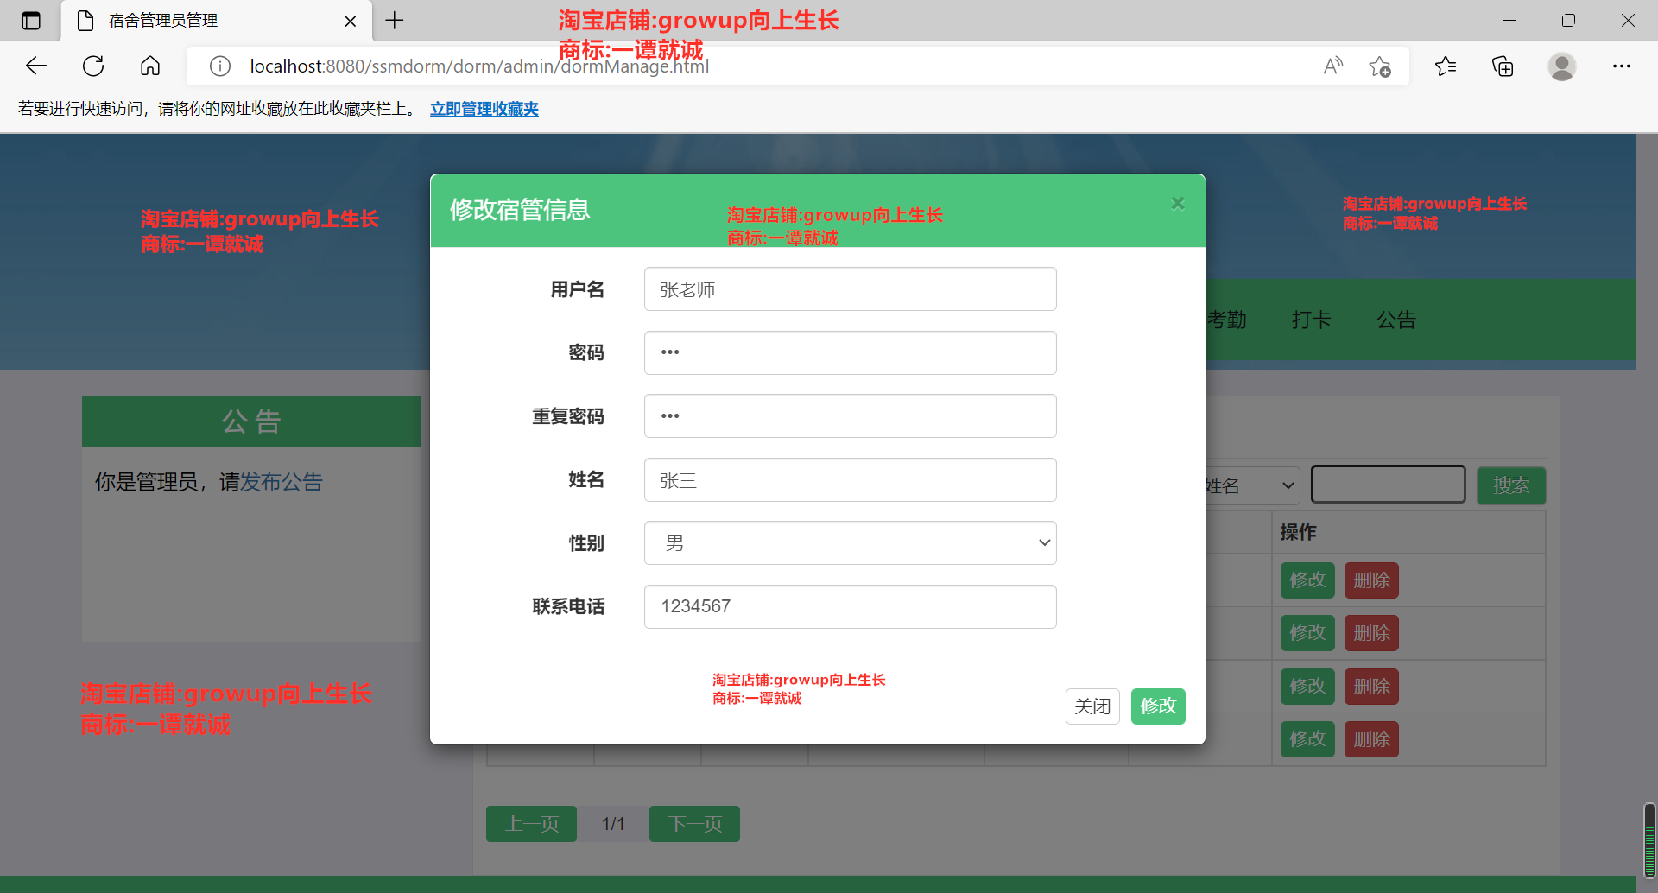The height and width of the screenshot is (893, 1658).
Task: Select the 宿舍管理员管理 tab
Action: click(216, 21)
